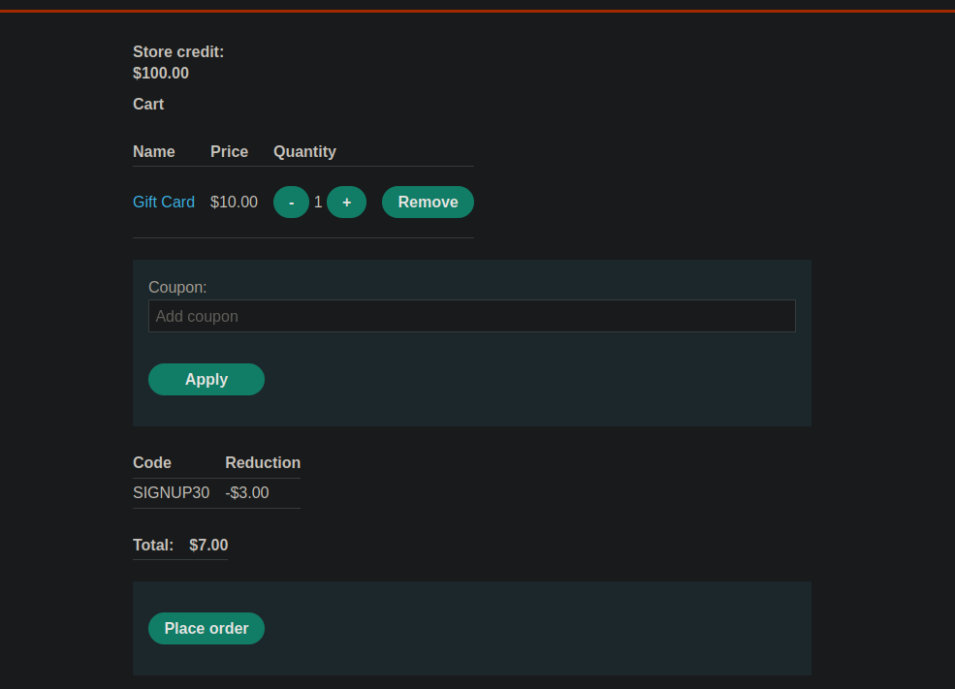The width and height of the screenshot is (955, 689).
Task: Click the Price column header
Action: (x=229, y=152)
